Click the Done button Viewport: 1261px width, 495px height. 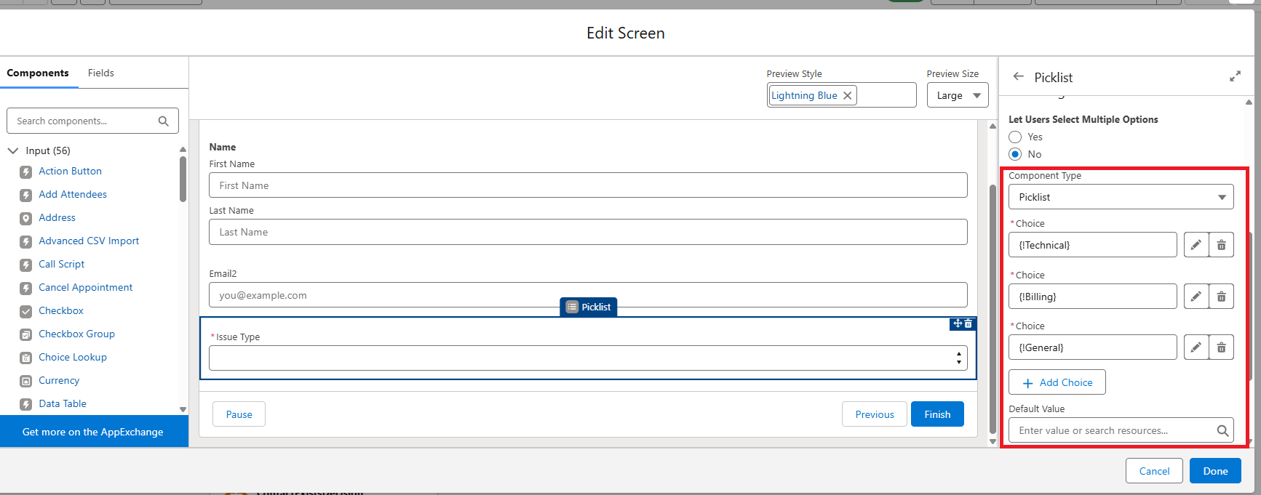1215,471
